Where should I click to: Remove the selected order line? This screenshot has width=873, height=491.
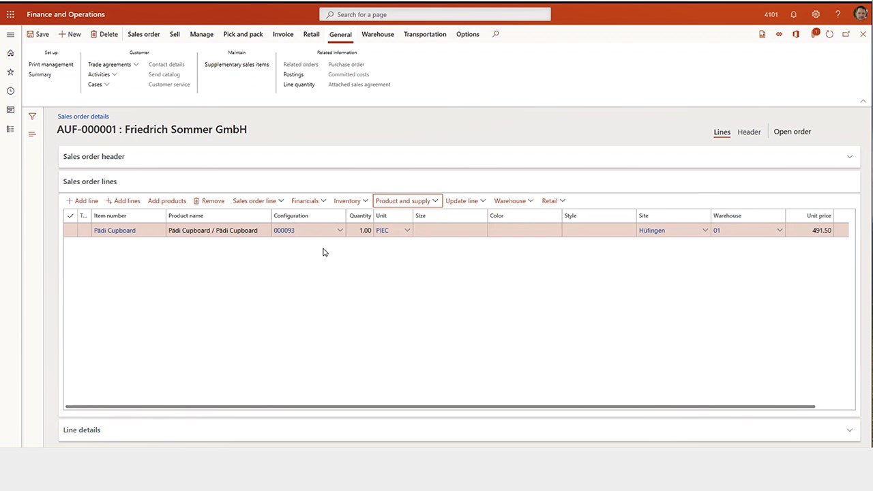[x=209, y=201]
